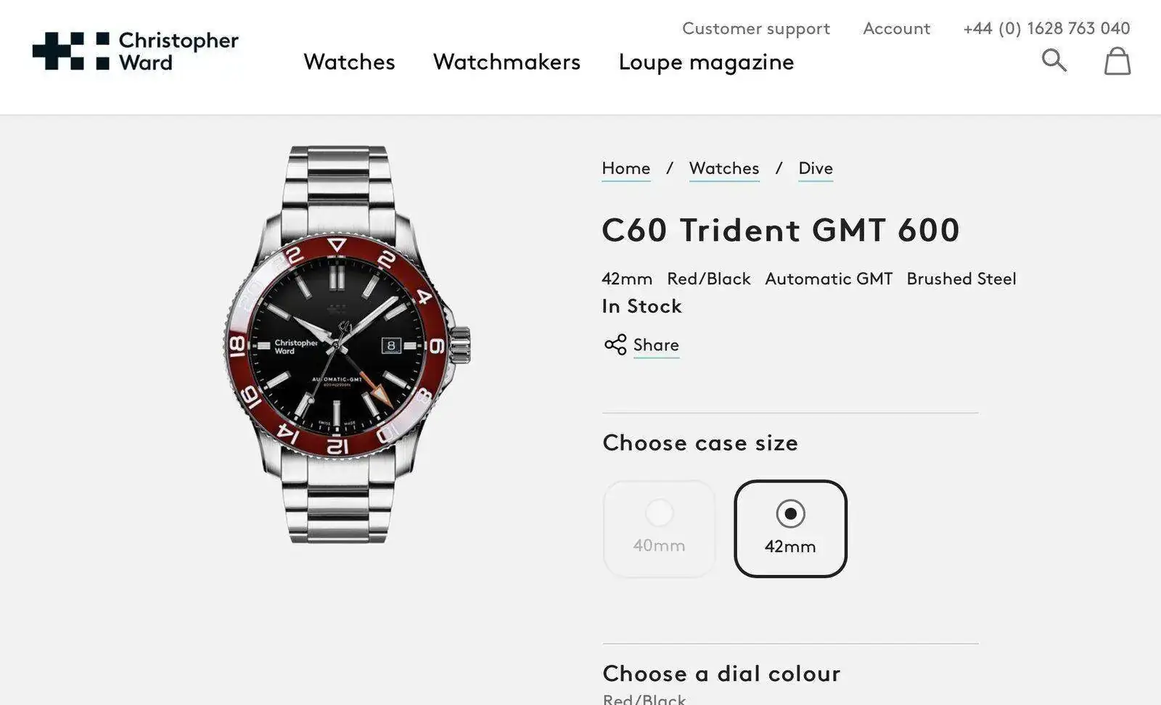Click the Choose a dial colour heading

721,673
